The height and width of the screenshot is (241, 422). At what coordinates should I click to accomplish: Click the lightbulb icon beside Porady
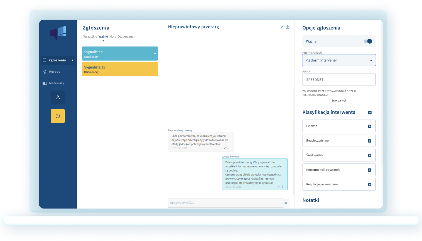click(x=45, y=72)
